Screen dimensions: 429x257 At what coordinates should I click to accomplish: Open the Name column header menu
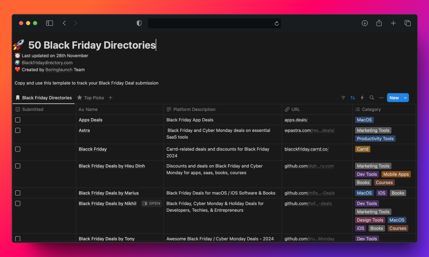click(120, 109)
